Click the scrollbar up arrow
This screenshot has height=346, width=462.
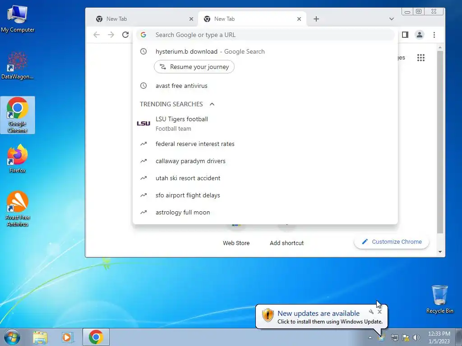pyautogui.click(x=440, y=47)
